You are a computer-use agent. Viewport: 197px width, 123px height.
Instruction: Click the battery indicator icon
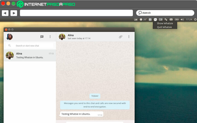[x=177, y=20]
